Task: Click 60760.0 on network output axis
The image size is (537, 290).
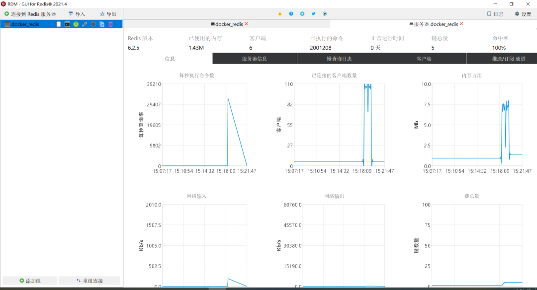Action: (292, 205)
